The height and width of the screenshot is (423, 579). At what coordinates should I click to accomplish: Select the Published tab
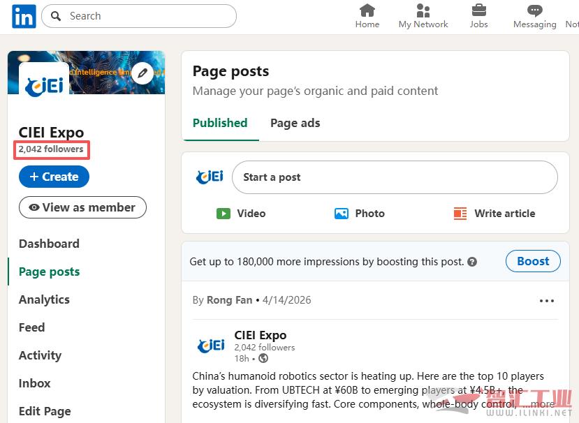pos(220,123)
